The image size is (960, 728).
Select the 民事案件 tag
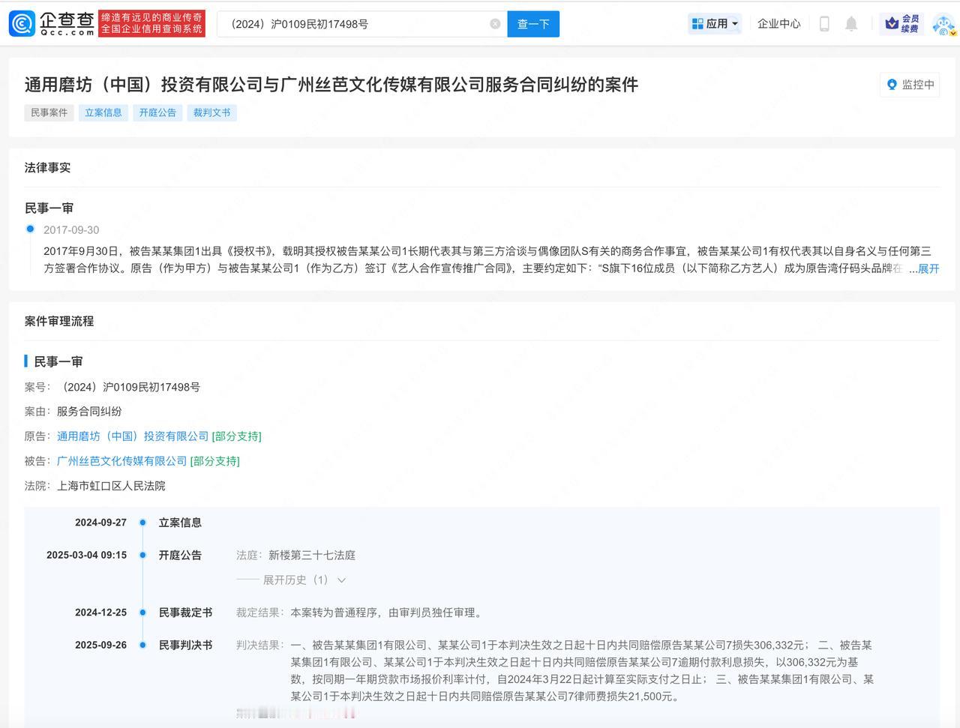pyautogui.click(x=49, y=112)
